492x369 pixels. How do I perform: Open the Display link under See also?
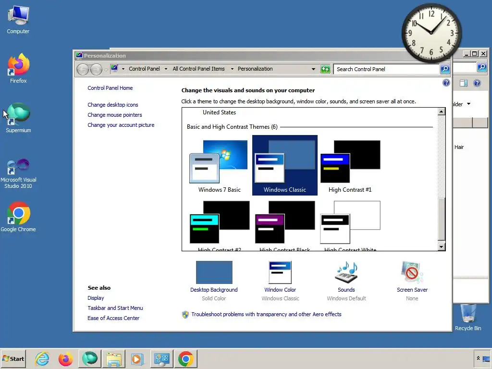96,298
